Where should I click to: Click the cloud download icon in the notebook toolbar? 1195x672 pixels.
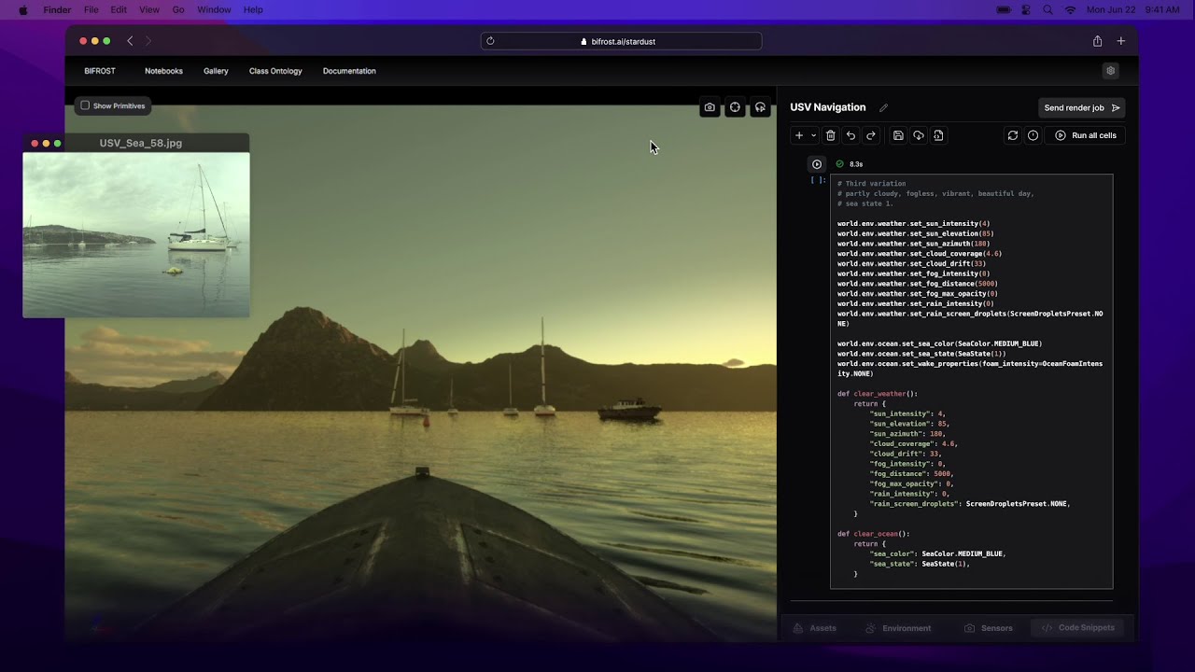919,135
